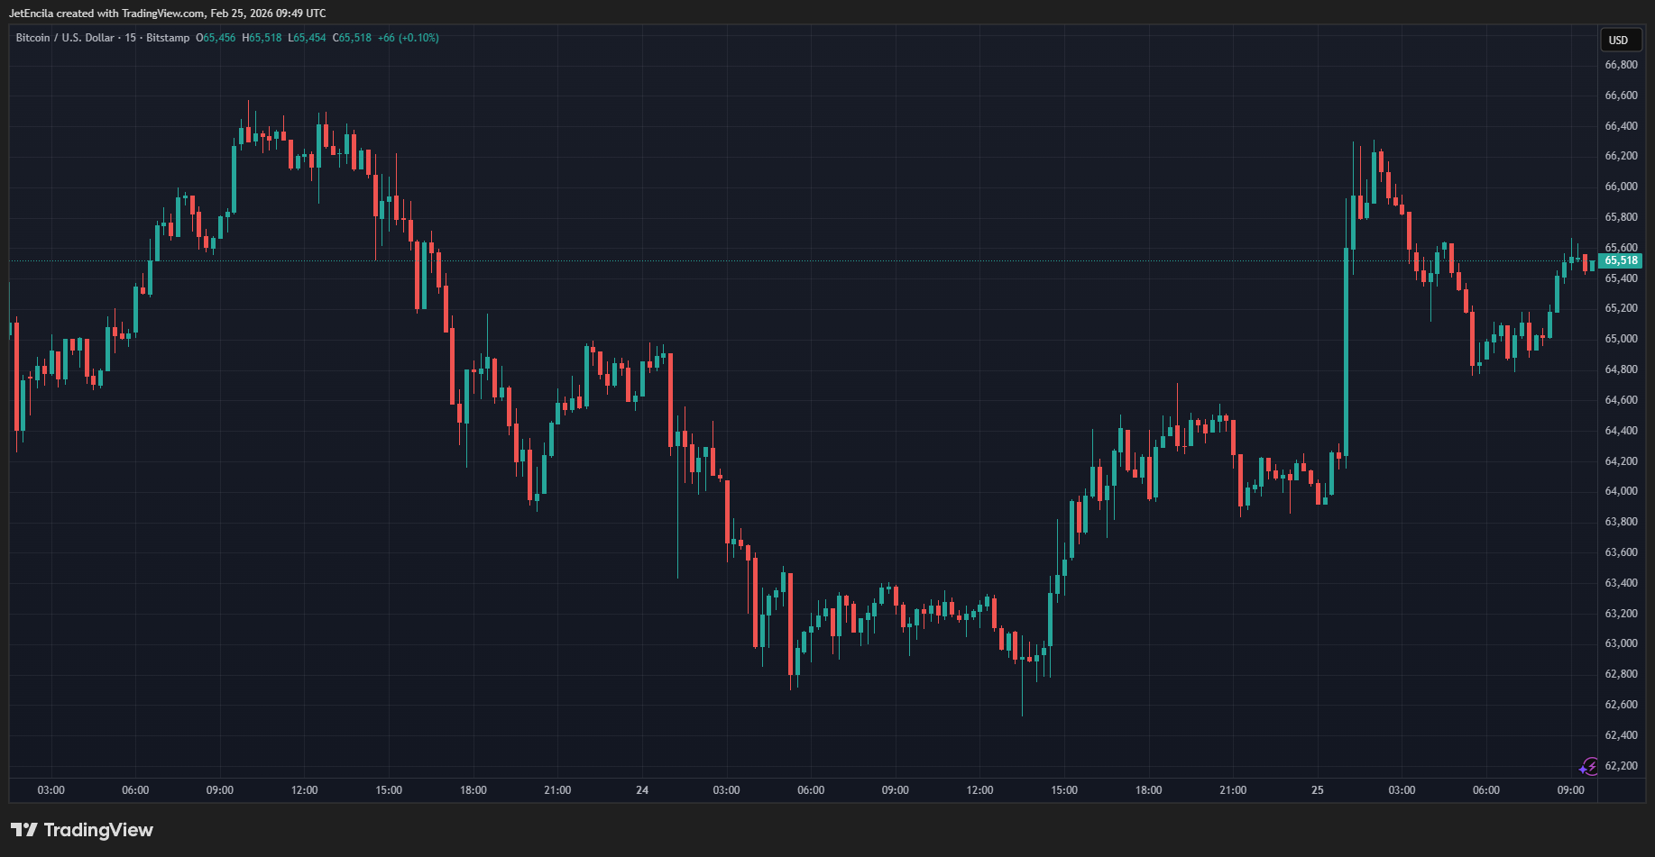Viewport: 1655px width, 857px height.
Task: Click the 12:00 label before date 24
Action: [304, 790]
